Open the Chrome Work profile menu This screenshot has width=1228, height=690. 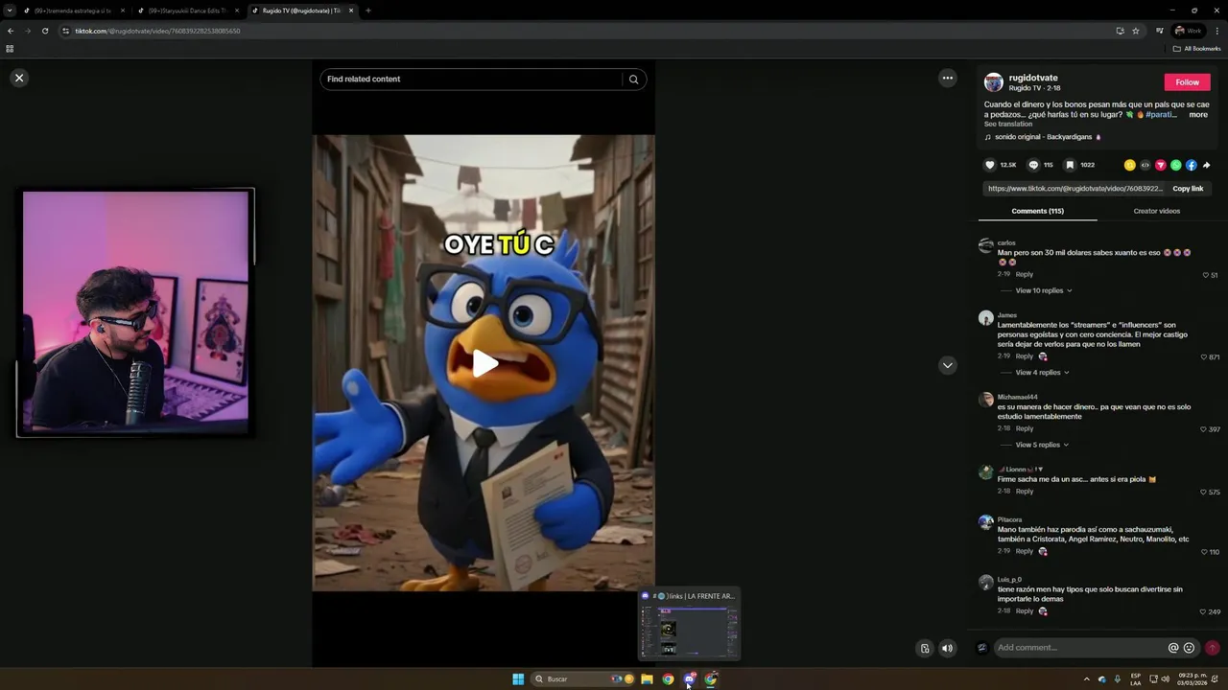(x=1188, y=31)
